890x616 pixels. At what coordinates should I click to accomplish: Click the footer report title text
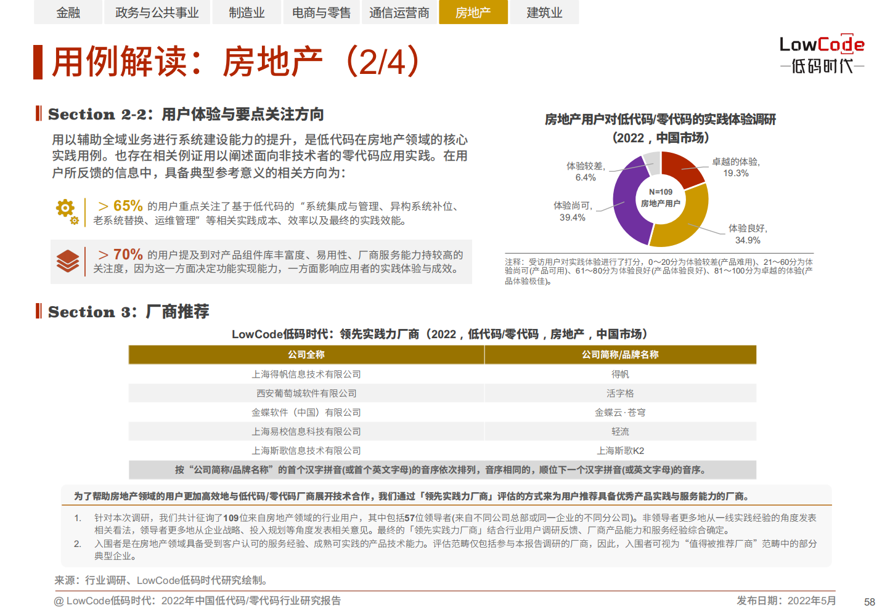tap(197, 601)
